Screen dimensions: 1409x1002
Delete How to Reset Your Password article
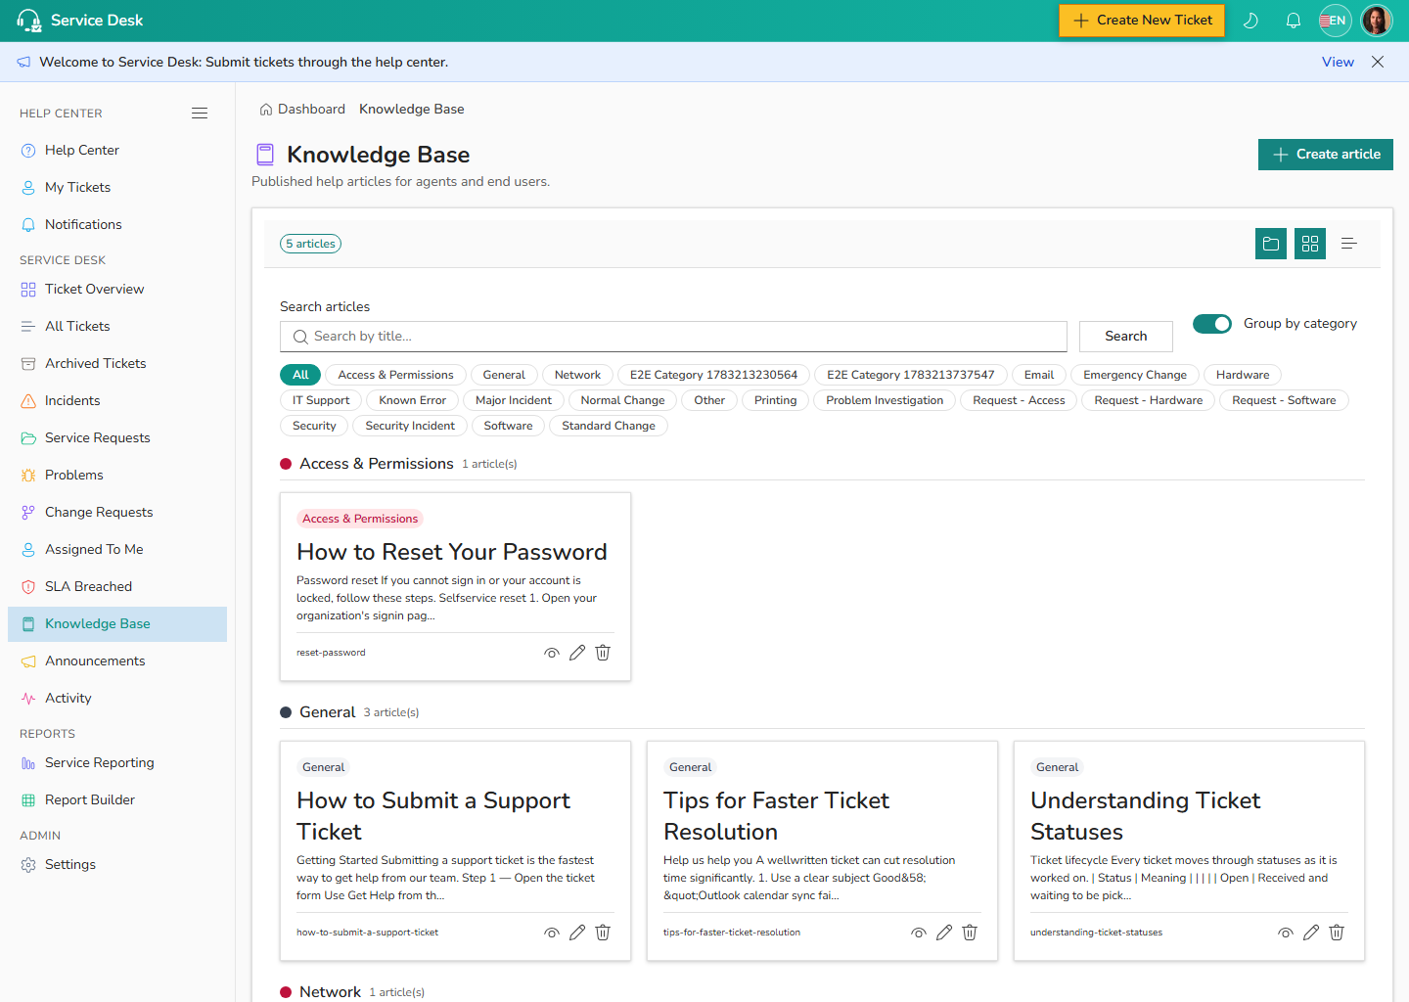coord(603,653)
